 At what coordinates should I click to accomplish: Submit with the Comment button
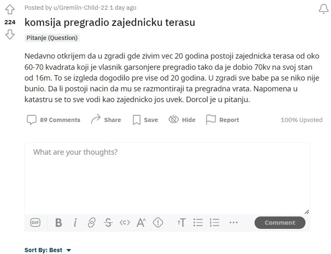[280, 223]
